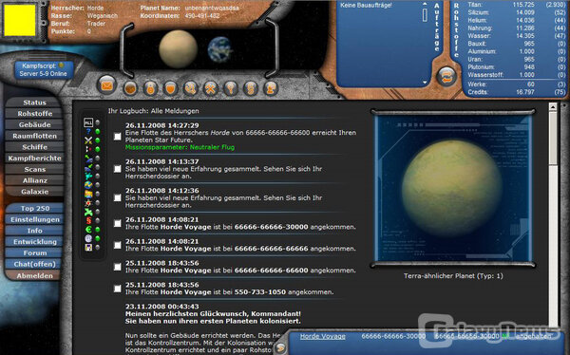
Task: Open the messages envelope icon
Action: coord(106,85)
